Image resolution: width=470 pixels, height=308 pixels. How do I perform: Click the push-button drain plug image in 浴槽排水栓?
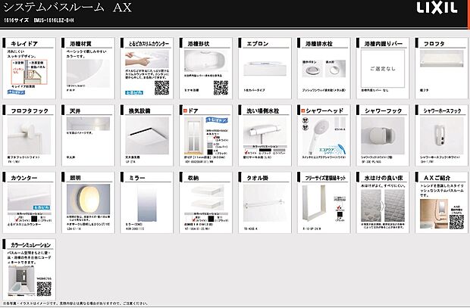pyautogui.click(x=310, y=70)
